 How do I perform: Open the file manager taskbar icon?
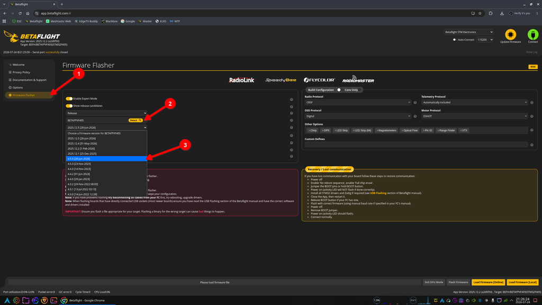pos(25,301)
